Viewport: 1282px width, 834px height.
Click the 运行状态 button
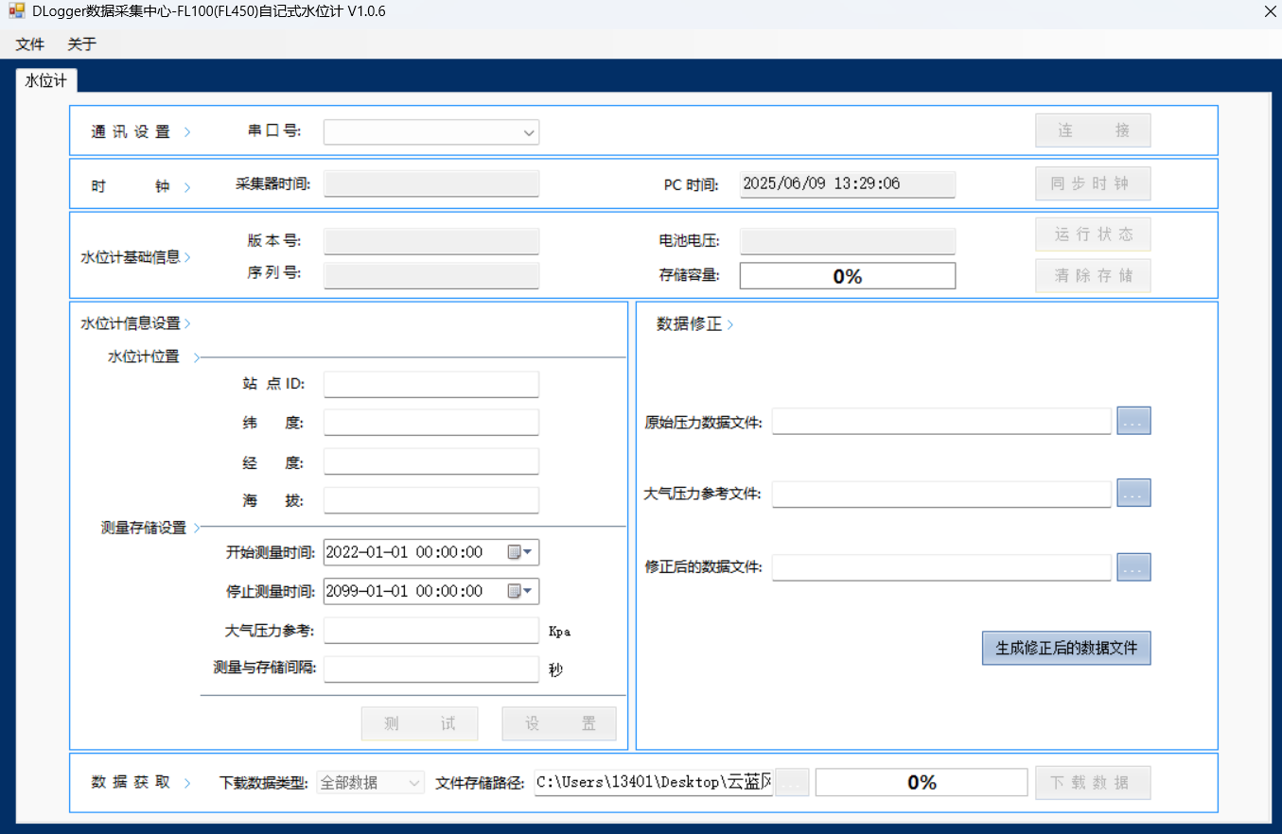click(1093, 234)
